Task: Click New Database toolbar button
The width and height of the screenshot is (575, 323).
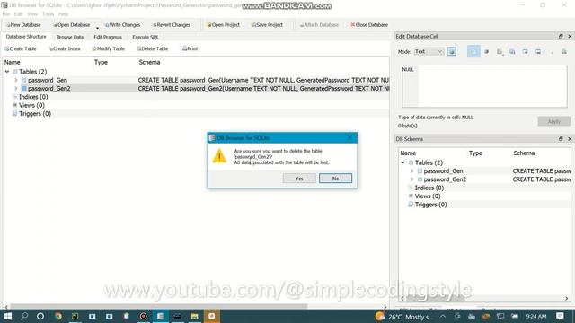Action: point(23,25)
